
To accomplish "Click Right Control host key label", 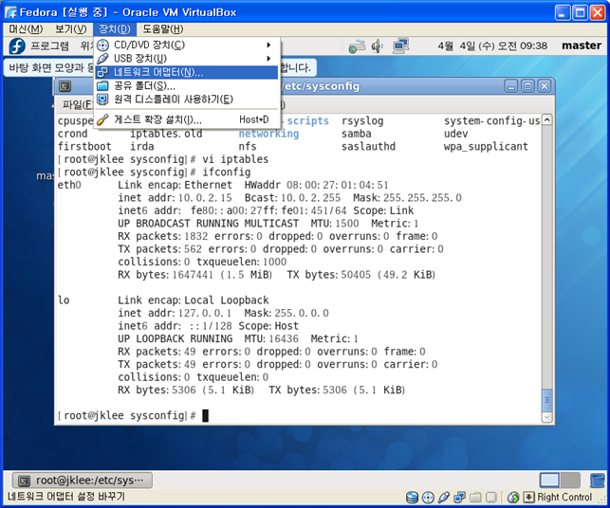I will pos(564,498).
